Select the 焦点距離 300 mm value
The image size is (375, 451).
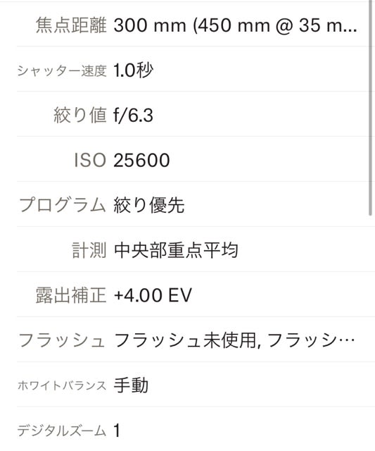click(x=235, y=25)
